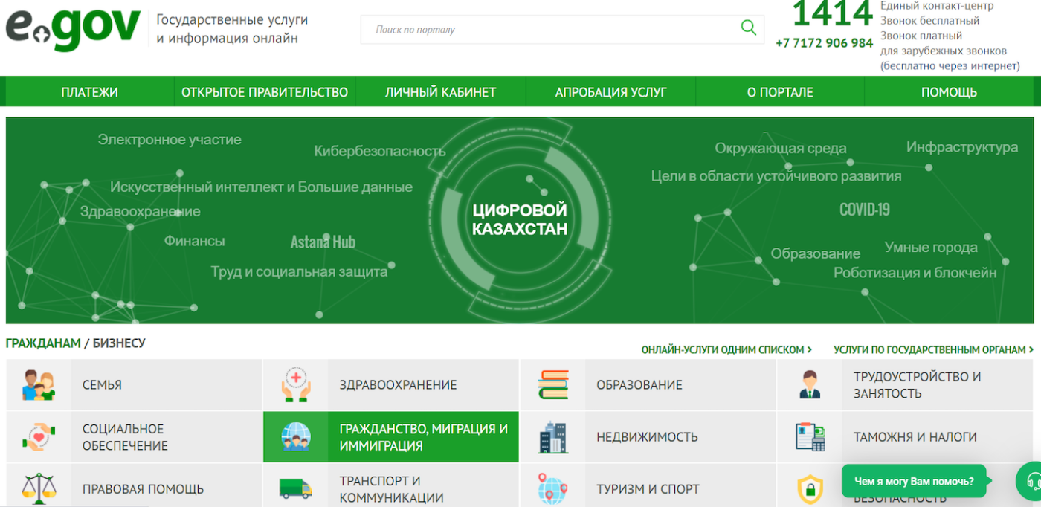1041x507 pixels.
Task: Click the Здравоохранение hands icon
Action: [x=296, y=385]
